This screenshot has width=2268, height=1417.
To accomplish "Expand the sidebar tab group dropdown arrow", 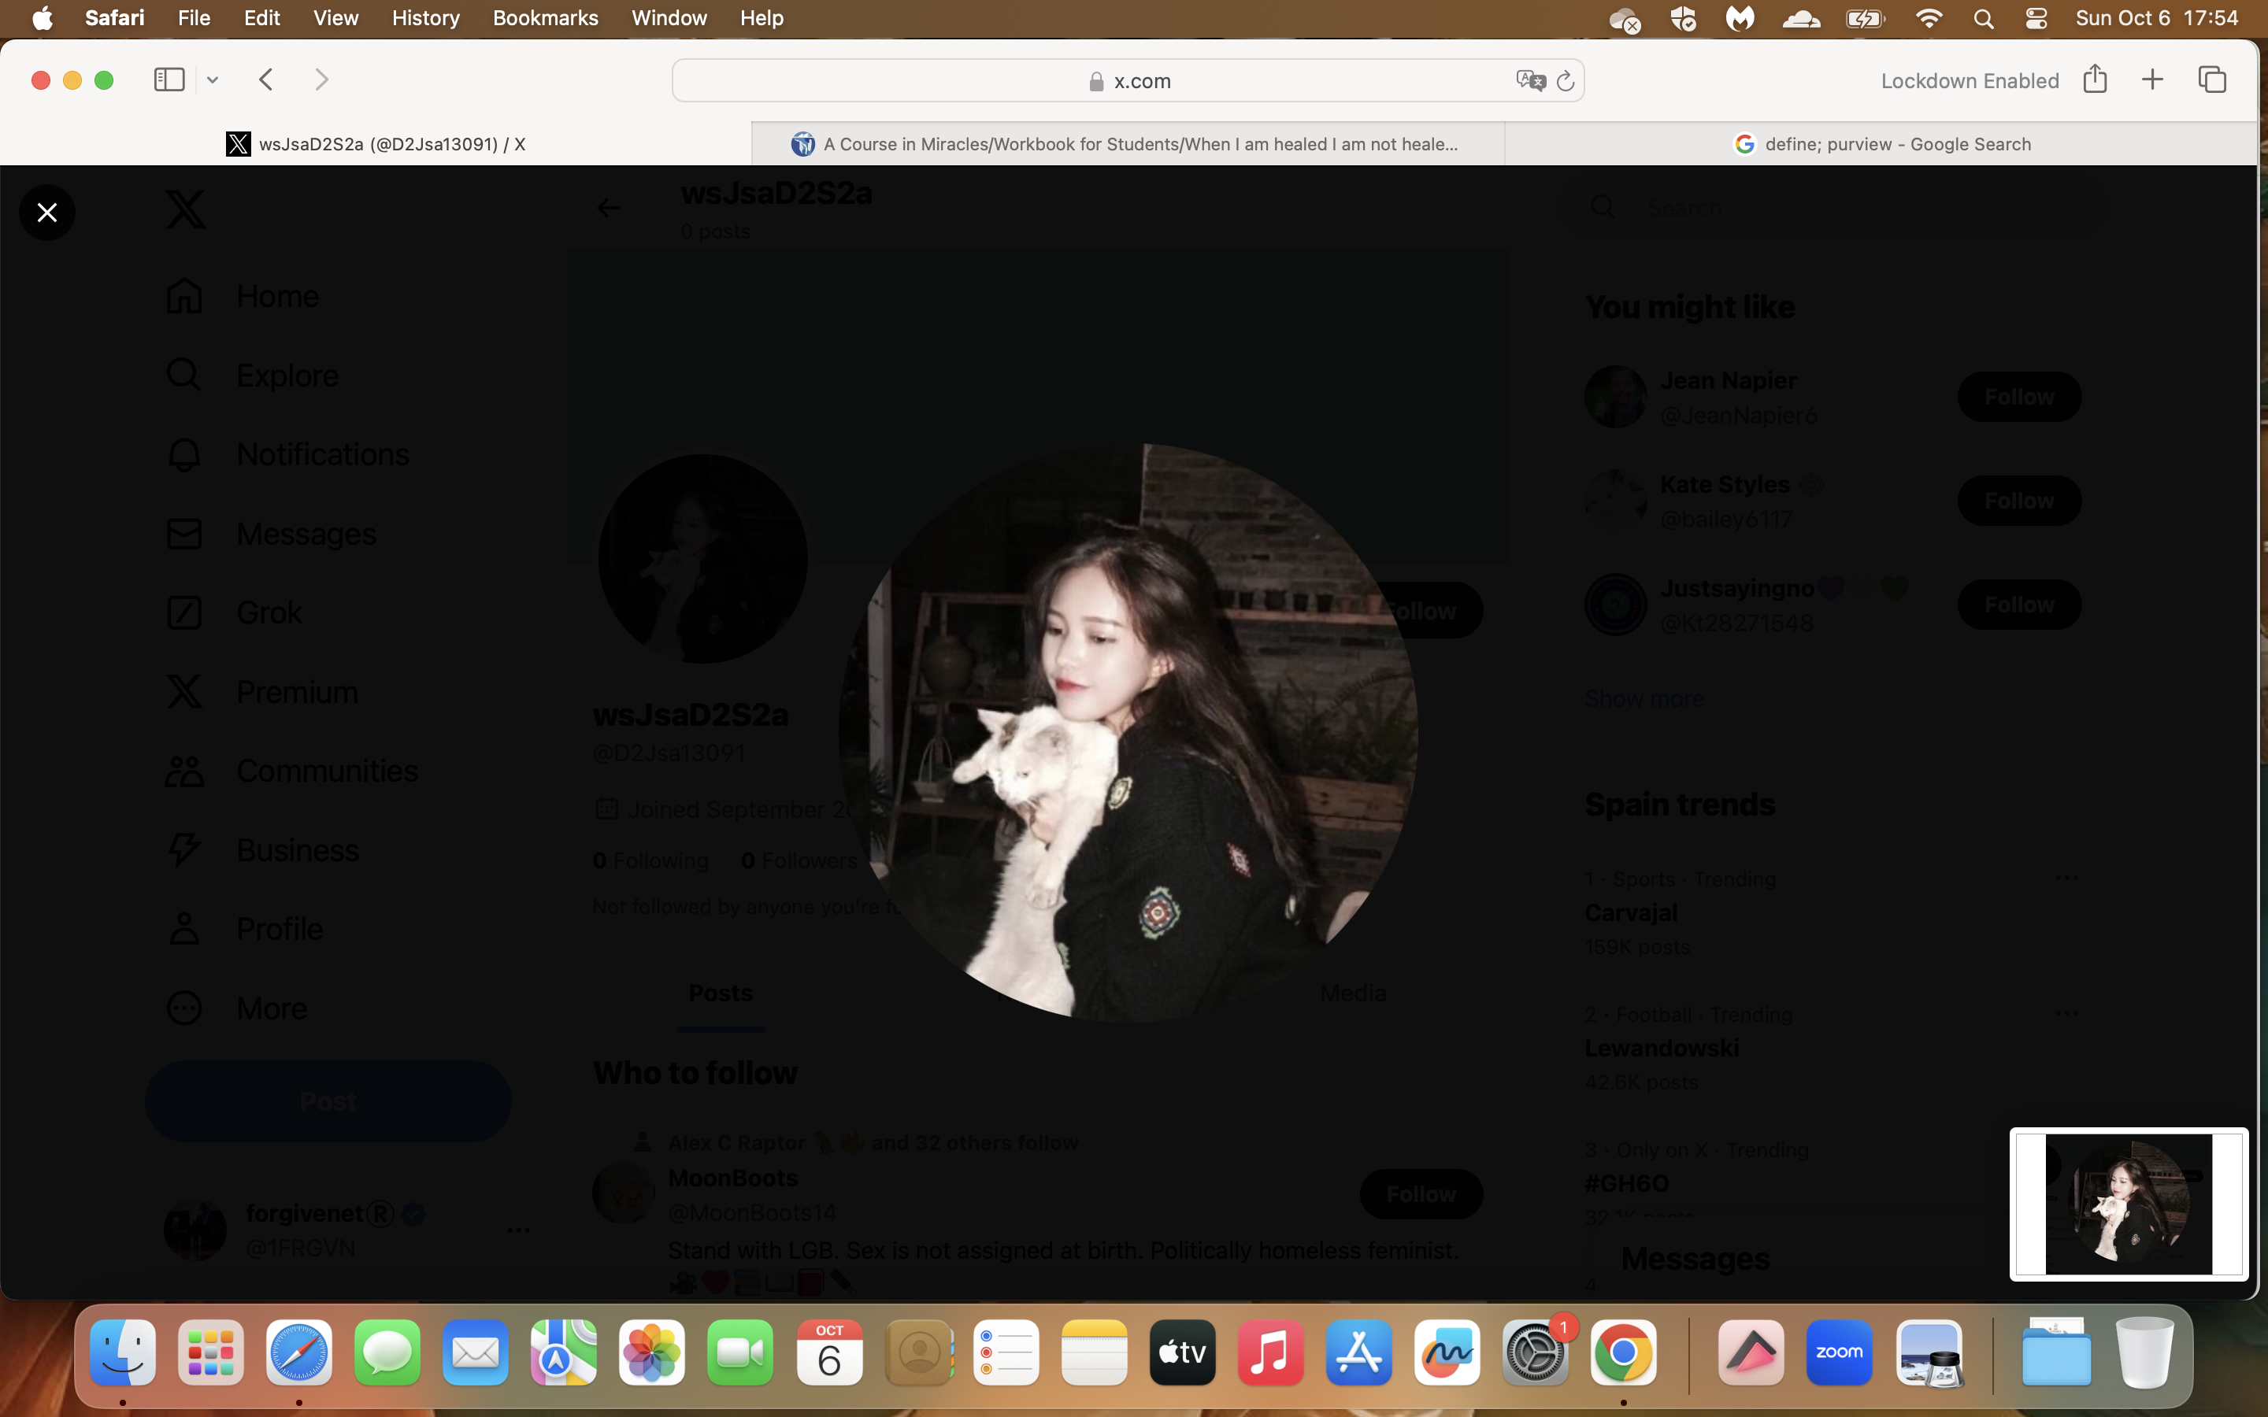I will pyautogui.click(x=213, y=80).
